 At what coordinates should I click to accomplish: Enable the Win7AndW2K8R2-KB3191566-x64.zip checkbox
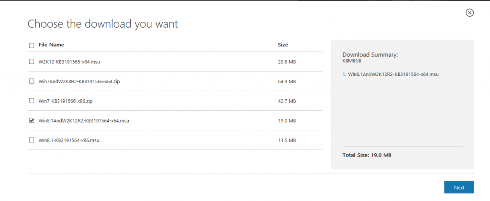click(x=32, y=81)
